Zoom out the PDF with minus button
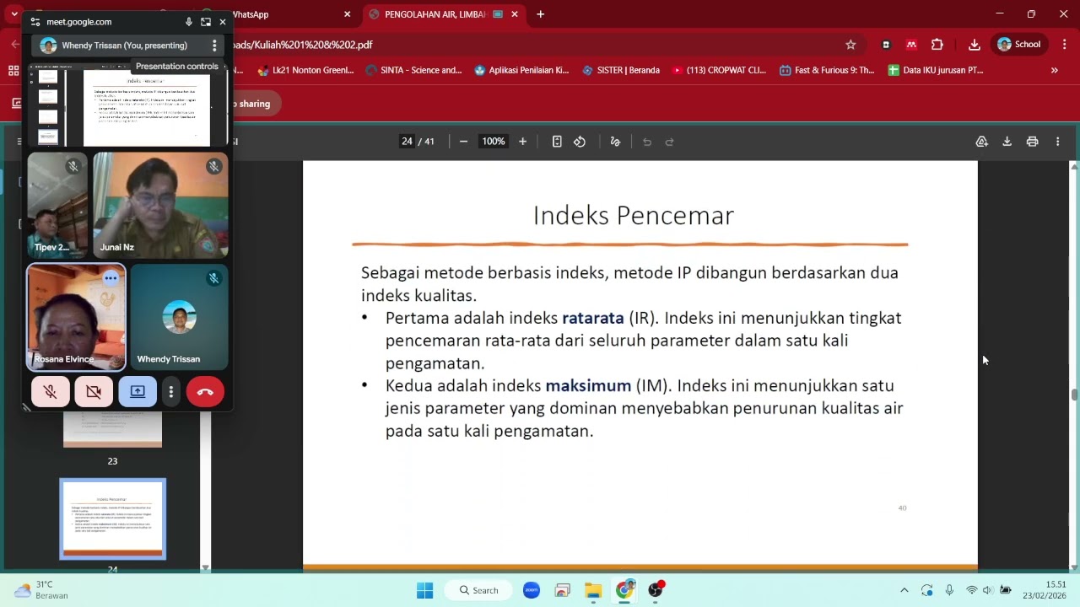Viewport: 1080px width, 607px height. coord(463,142)
